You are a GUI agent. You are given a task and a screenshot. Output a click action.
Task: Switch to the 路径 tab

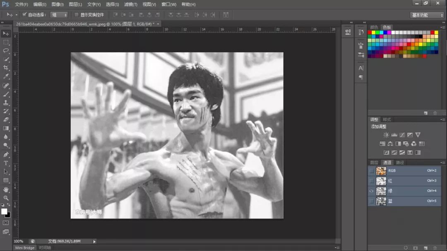(x=399, y=163)
